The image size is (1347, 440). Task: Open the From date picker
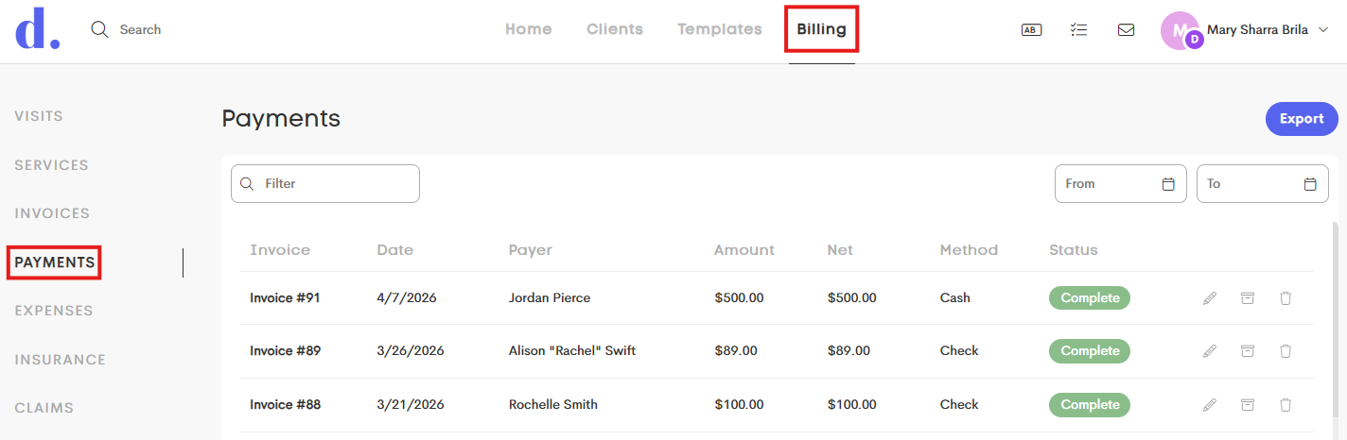pyautogui.click(x=1121, y=184)
